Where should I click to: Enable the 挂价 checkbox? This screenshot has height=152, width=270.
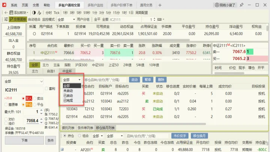click(6, 123)
